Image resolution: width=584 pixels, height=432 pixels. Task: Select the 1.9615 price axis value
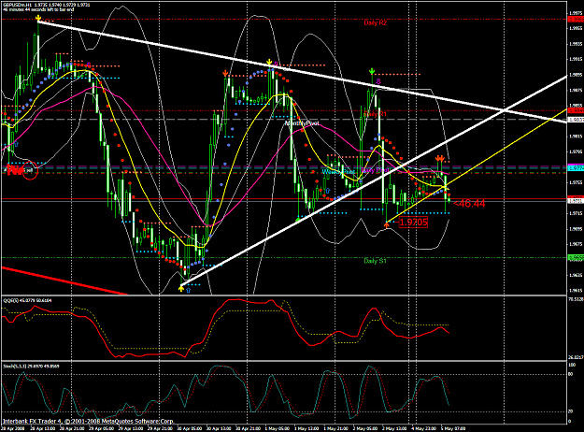click(576, 291)
